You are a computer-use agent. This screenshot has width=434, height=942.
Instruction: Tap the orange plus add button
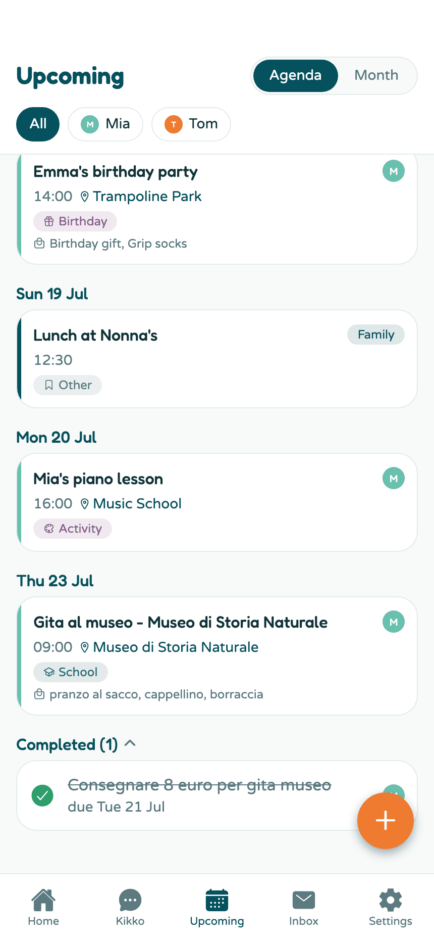(x=386, y=820)
